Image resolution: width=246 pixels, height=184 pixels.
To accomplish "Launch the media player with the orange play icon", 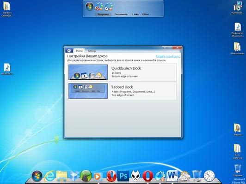I will 98,177.
